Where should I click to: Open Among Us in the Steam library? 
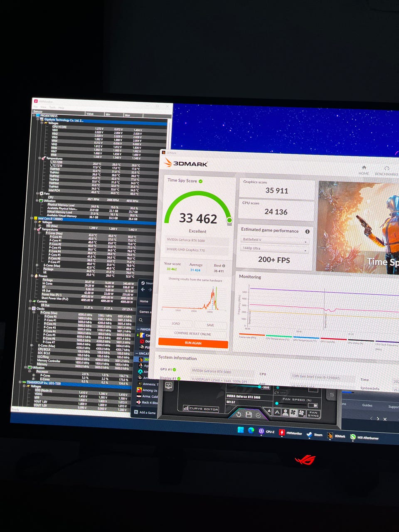tap(147, 390)
